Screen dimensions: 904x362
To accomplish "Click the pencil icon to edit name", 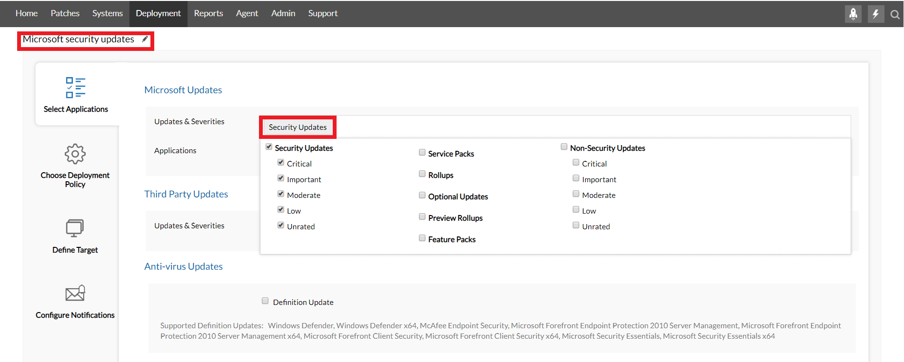I will coord(145,39).
